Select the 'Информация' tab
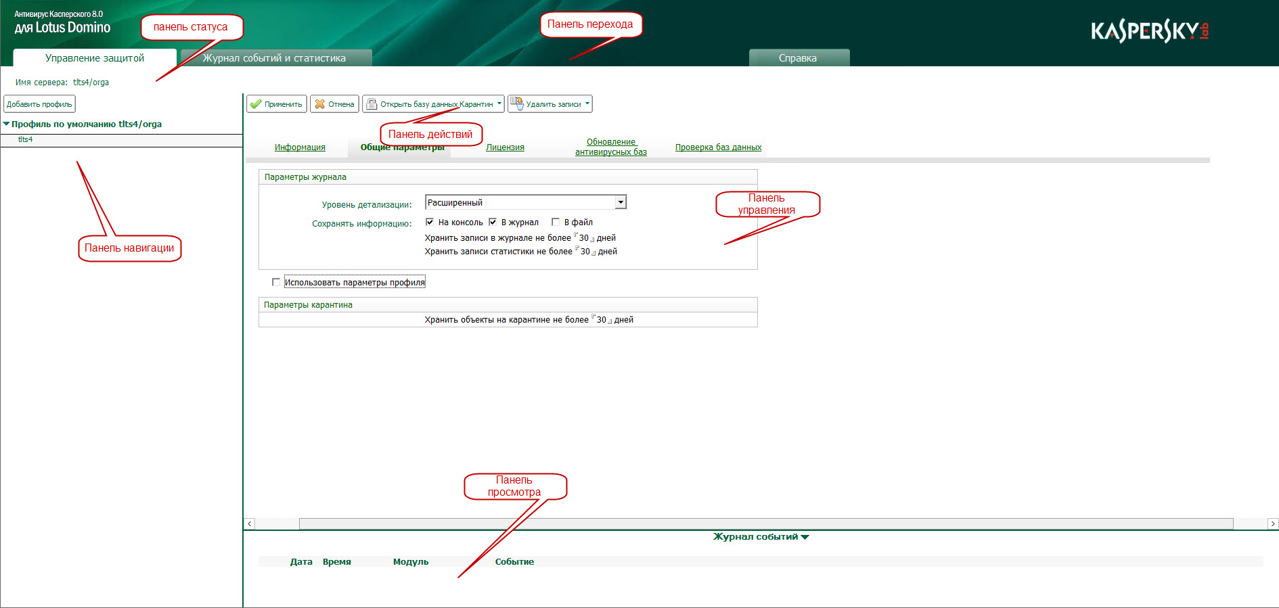The height and width of the screenshot is (608, 1279). (x=300, y=147)
